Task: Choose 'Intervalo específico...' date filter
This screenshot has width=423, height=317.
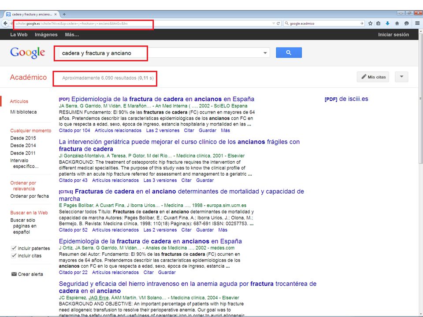Action: click(x=25, y=163)
